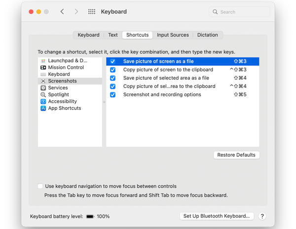Screen dimensions: 296x229
Task: Click the Launchpad & Dock icon in sidebar
Action: (43, 61)
